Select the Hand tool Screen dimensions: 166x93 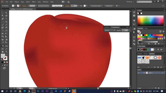click(x=3, y=52)
